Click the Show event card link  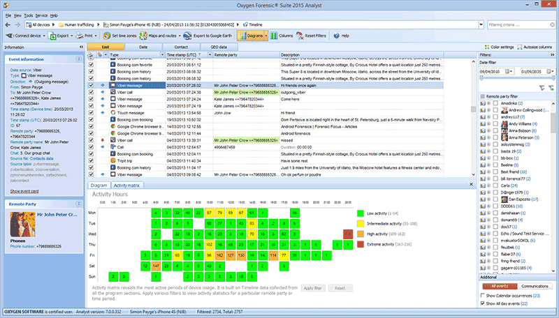(x=24, y=191)
